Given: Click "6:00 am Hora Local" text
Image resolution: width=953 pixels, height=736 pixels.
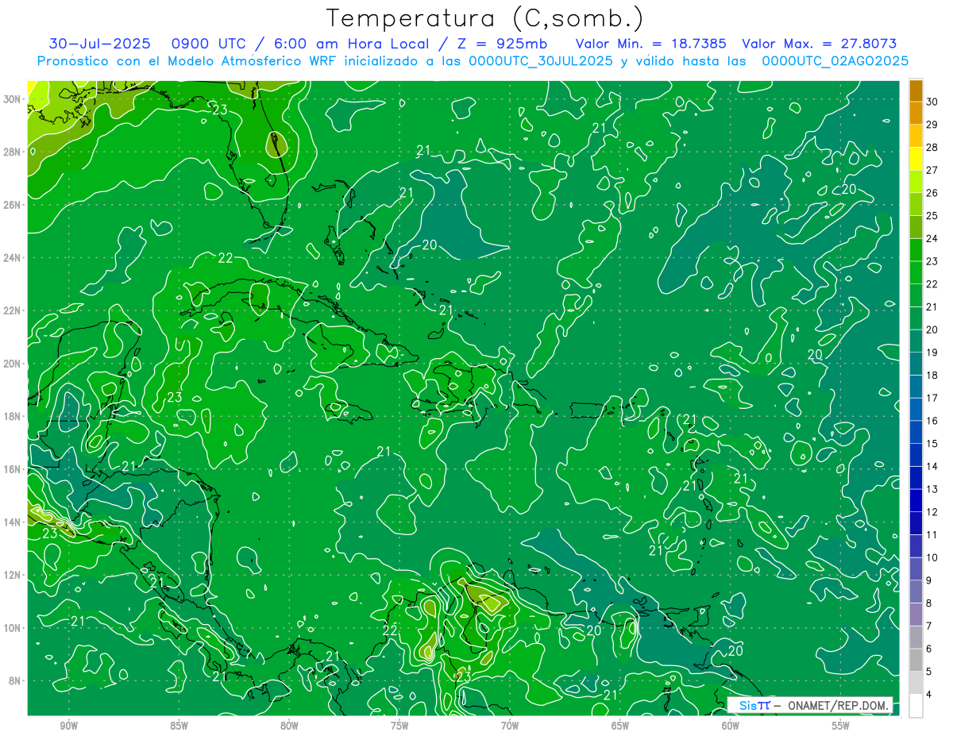Looking at the screenshot, I should 352,44.
